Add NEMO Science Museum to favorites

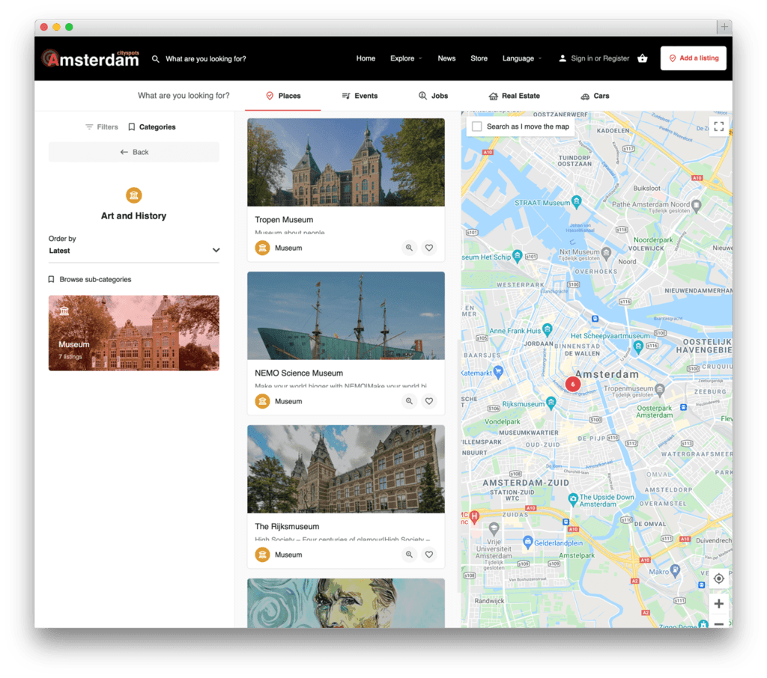[x=429, y=401]
